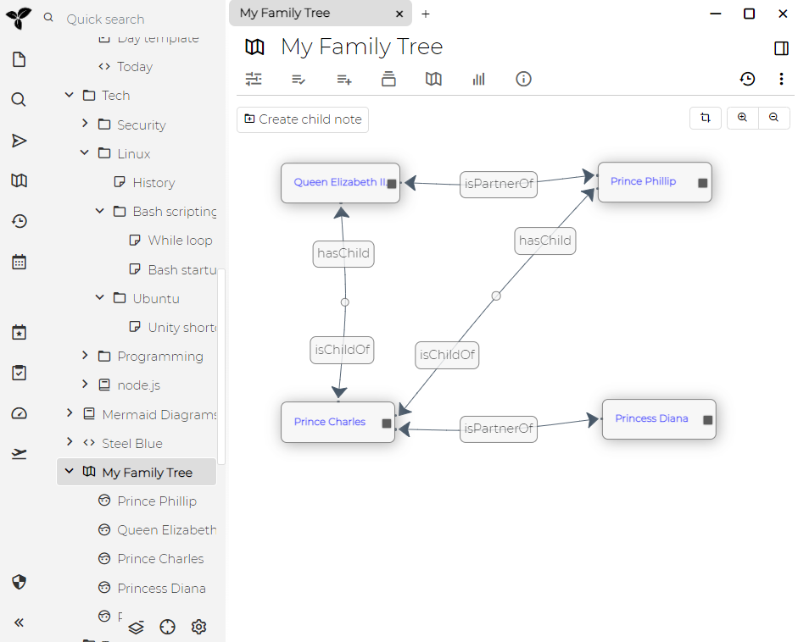Collapse the note tree sidebar
Viewport: 798px width, 642px height.
(18, 623)
